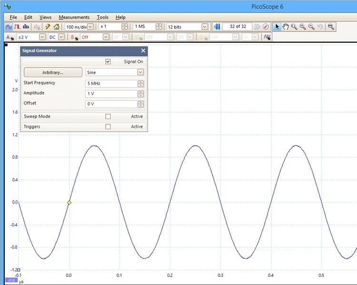357x285 pixels.
Task: Click the x1.0 axis scale button
Action: [11, 280]
